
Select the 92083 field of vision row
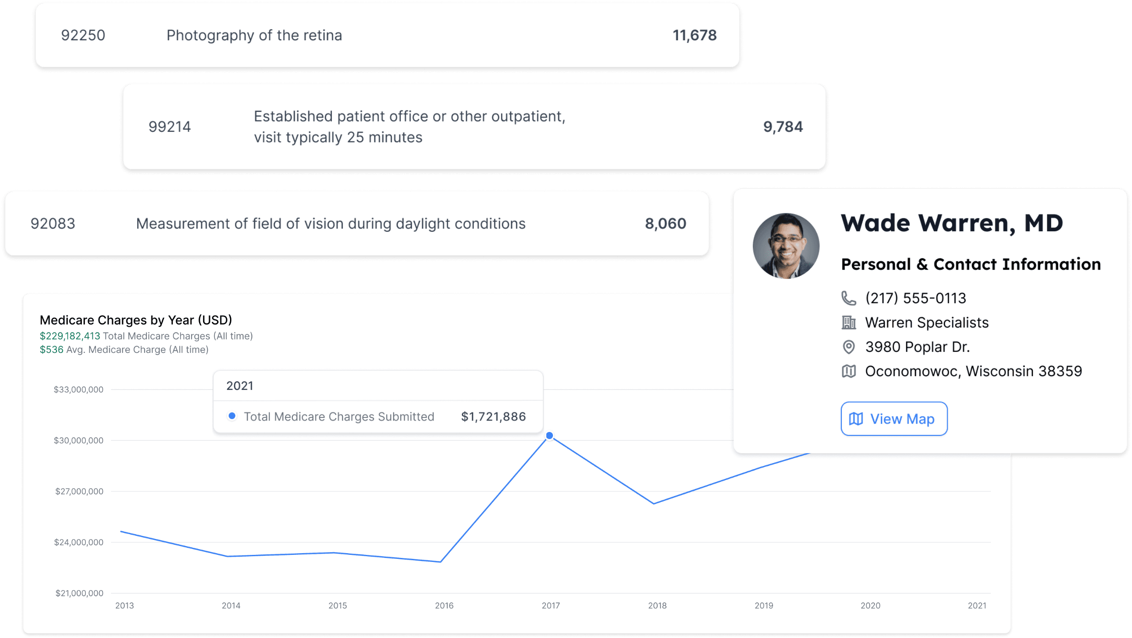click(357, 224)
